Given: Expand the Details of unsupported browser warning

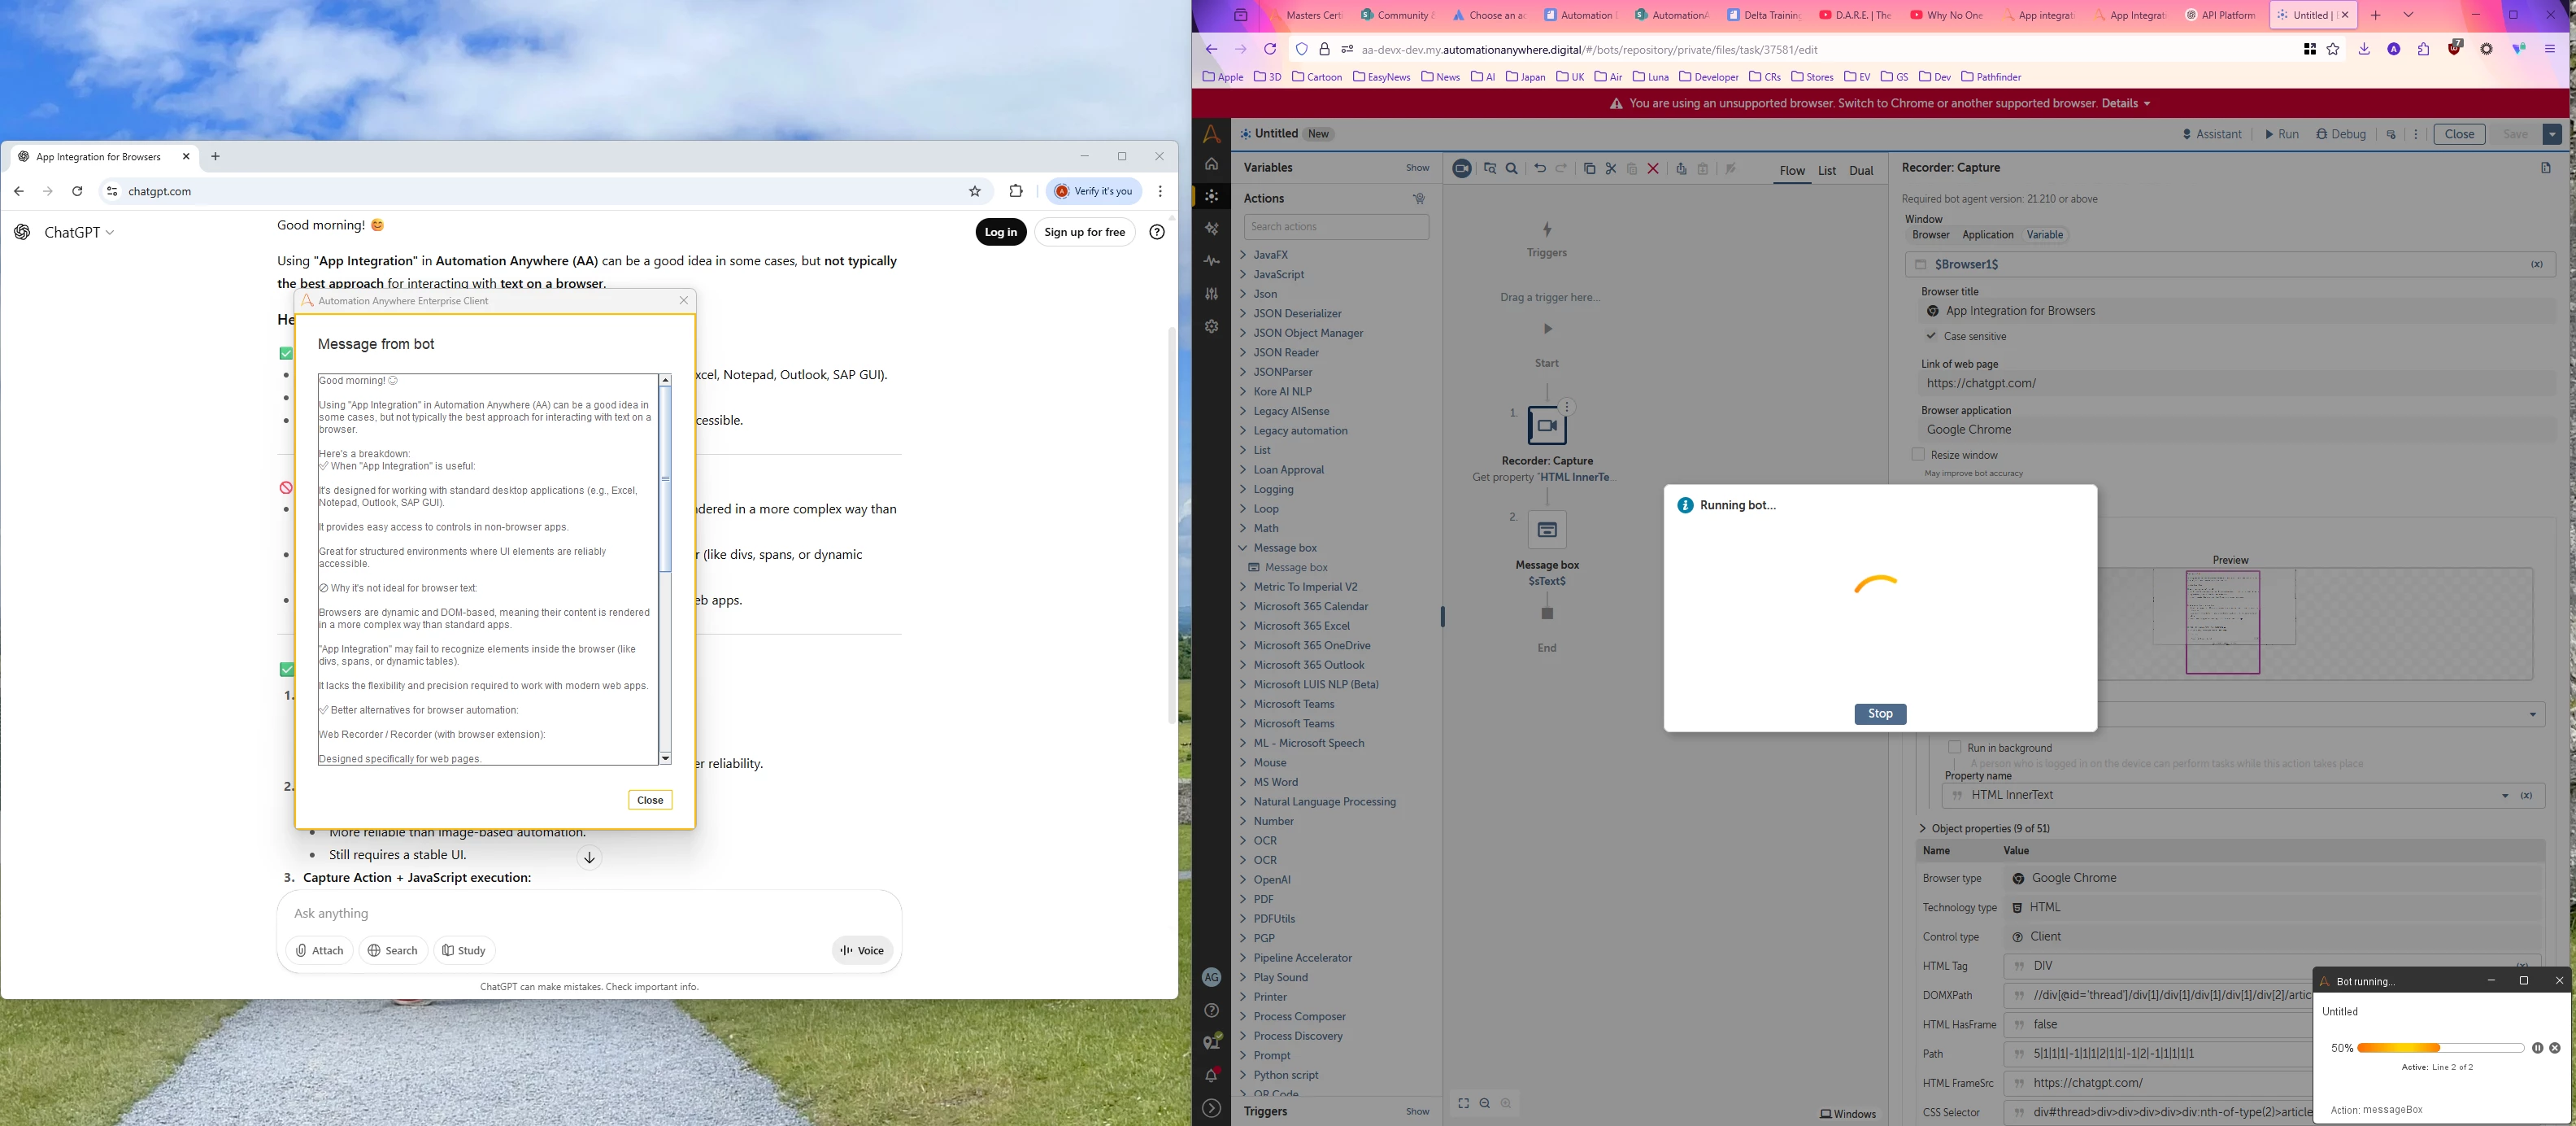Looking at the screenshot, I should pyautogui.click(x=2126, y=103).
